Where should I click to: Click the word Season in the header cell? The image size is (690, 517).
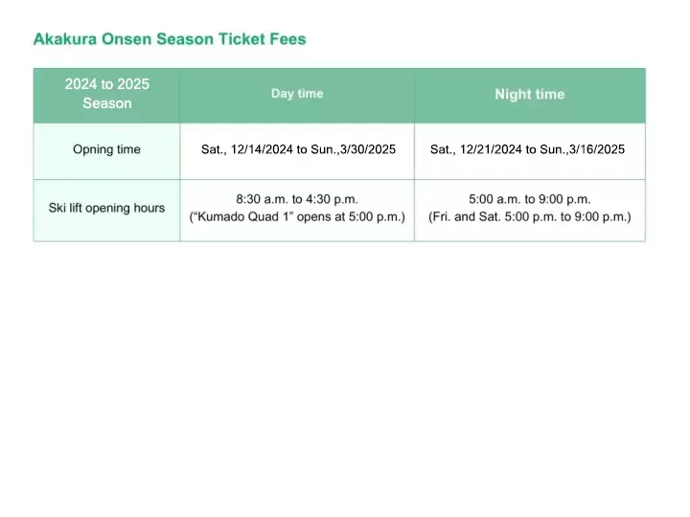(106, 103)
